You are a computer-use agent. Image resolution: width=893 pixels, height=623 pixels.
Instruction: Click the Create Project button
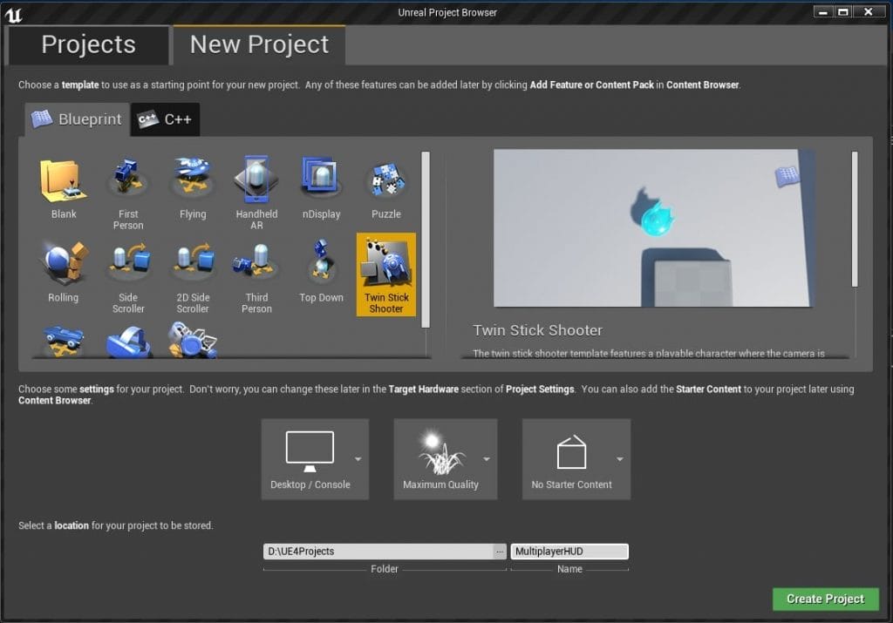pyautogui.click(x=825, y=599)
